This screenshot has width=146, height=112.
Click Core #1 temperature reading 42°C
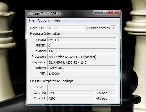(x=71, y=98)
